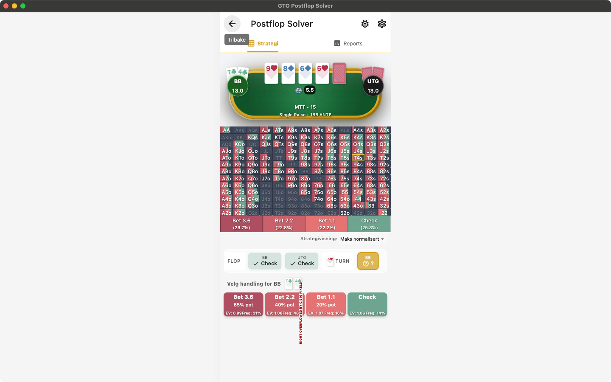611x382 pixels.
Task: Choose the Check action with EV 1.06
Action: (367, 304)
